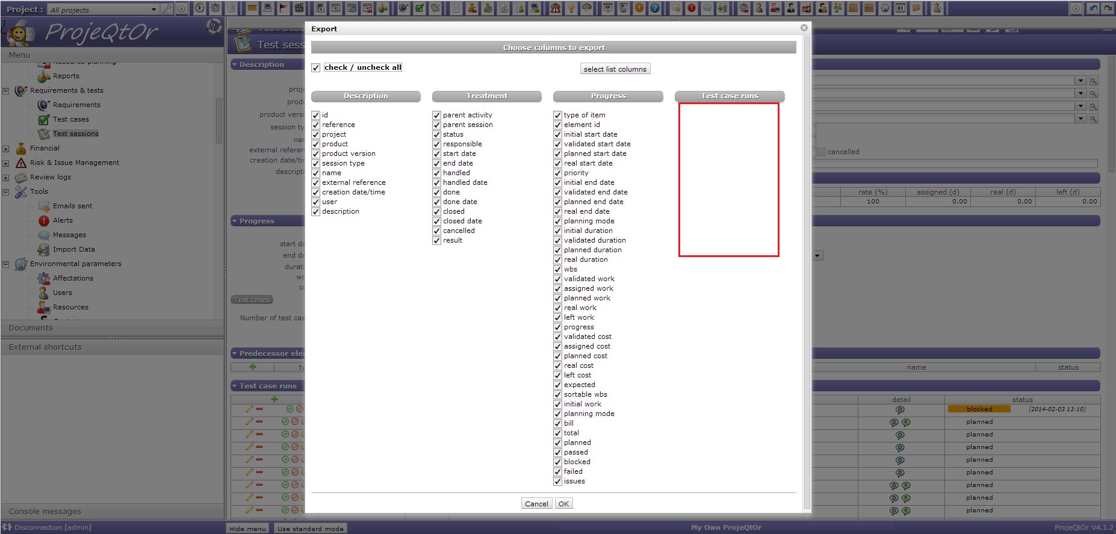Select the Menu accordion pane header
The width and height of the screenshot is (1116, 534).
pyautogui.click(x=112, y=55)
